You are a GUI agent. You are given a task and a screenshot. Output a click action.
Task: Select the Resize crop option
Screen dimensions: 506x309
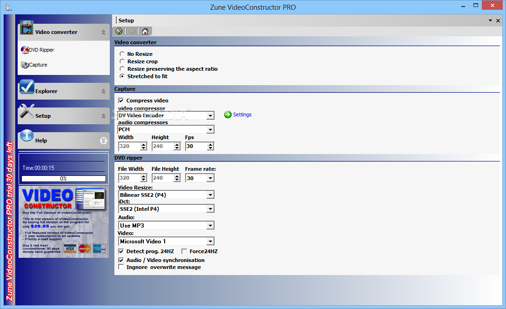tap(122, 61)
